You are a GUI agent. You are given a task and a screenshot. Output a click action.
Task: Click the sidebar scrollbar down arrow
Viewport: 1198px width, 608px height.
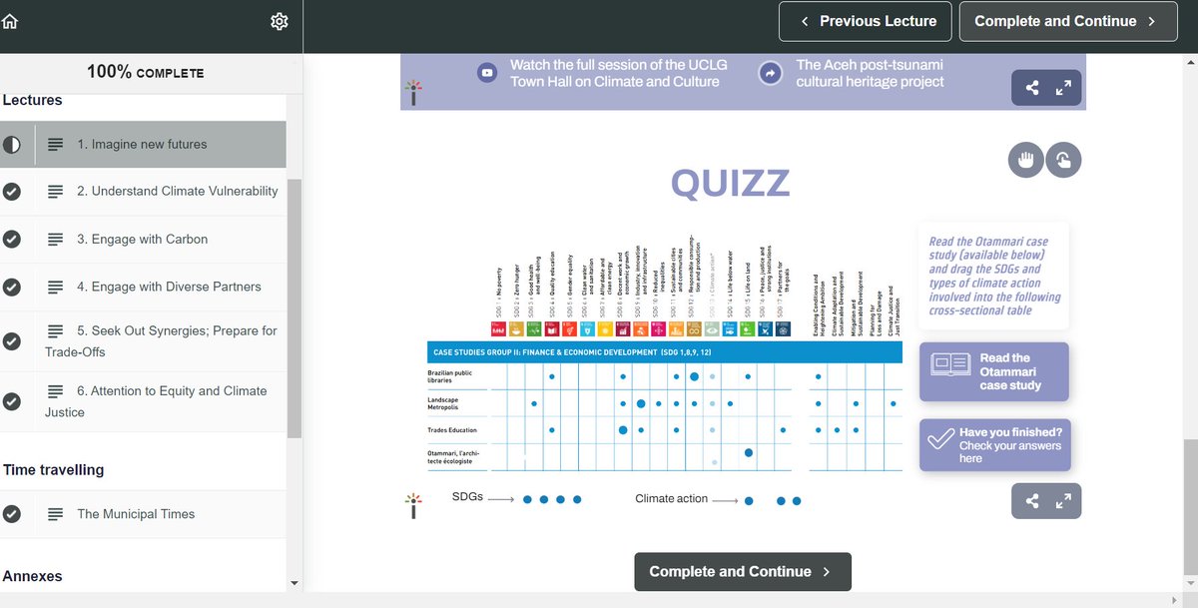tap(294, 583)
